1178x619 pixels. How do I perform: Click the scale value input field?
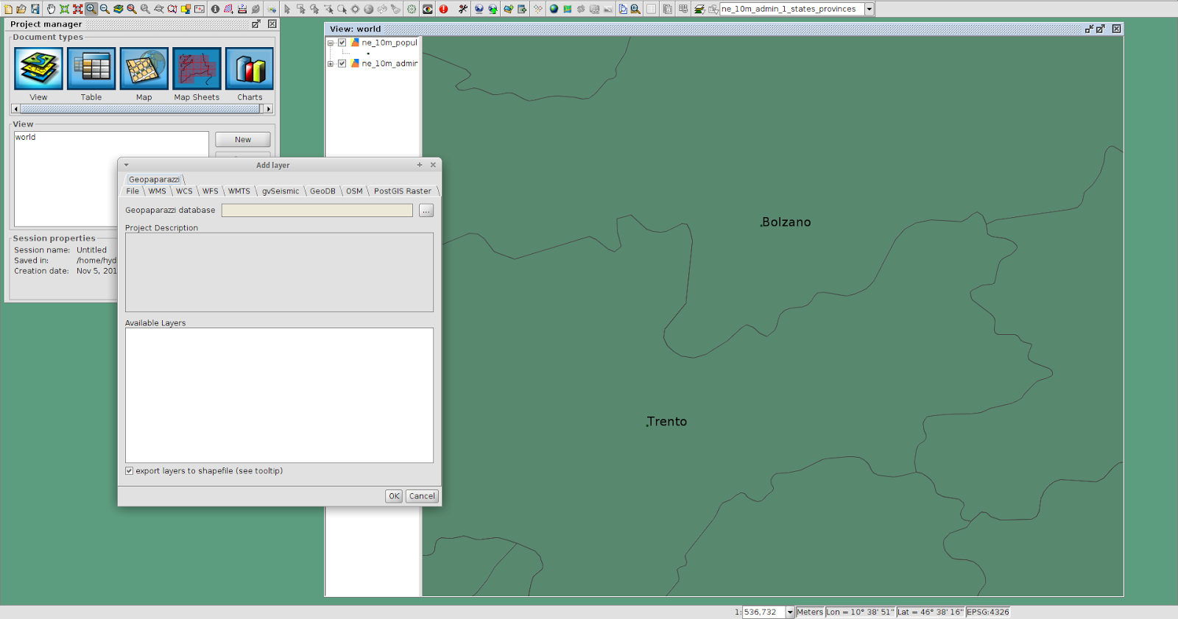(763, 612)
